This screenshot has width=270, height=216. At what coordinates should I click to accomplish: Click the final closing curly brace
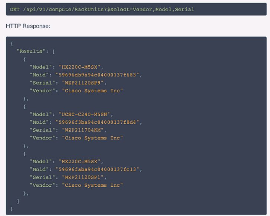pos(11,209)
